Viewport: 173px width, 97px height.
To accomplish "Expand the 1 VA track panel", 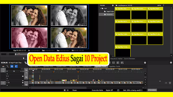I will point(7,85).
